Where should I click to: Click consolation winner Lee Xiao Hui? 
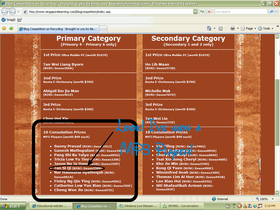[168, 181]
